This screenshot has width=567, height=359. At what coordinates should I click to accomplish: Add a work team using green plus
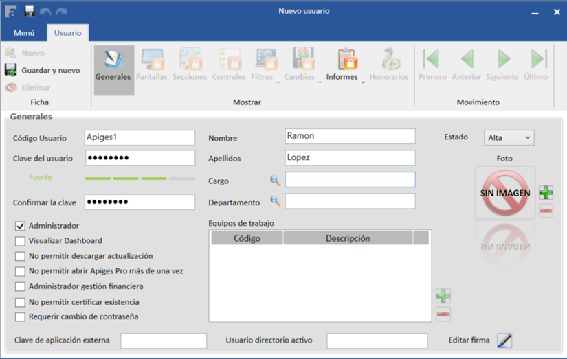click(443, 296)
